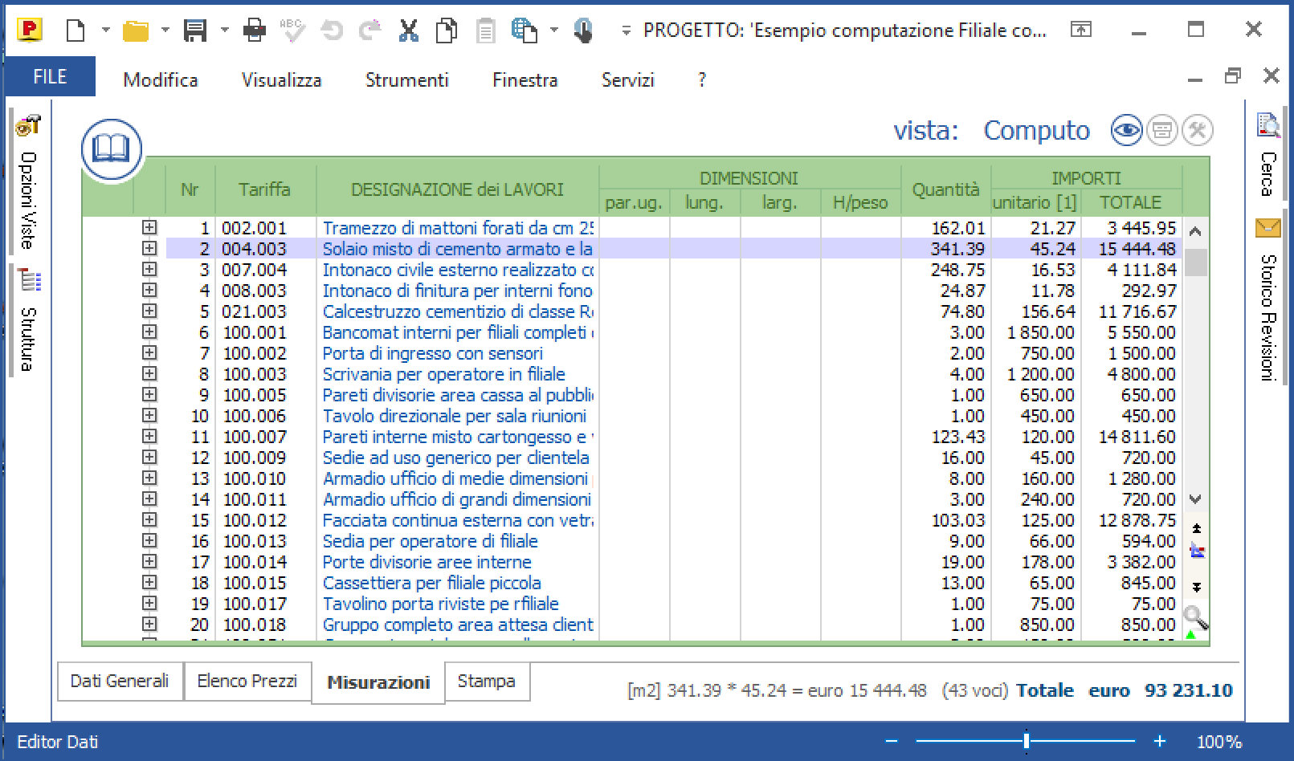Click the round icon between eye and tools
The height and width of the screenshot is (761, 1294).
[x=1161, y=130]
